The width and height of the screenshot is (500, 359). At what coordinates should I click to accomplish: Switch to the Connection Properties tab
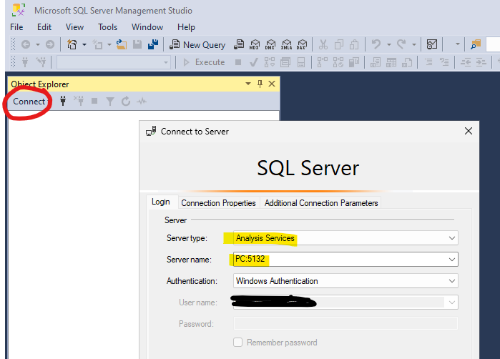[x=218, y=203]
